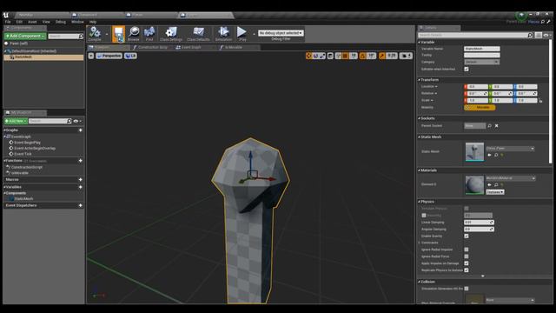Open the viewport options arrow menu
Image resolution: width=556 pixels, height=313 pixels.
(91, 56)
